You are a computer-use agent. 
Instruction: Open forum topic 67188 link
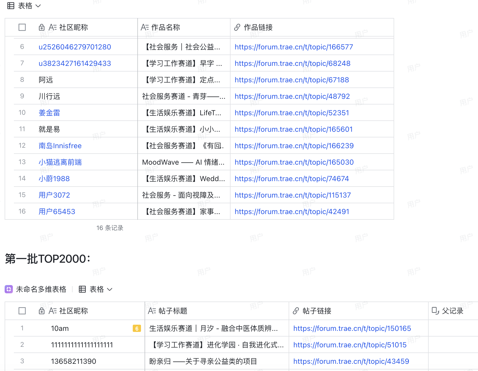[x=292, y=80]
